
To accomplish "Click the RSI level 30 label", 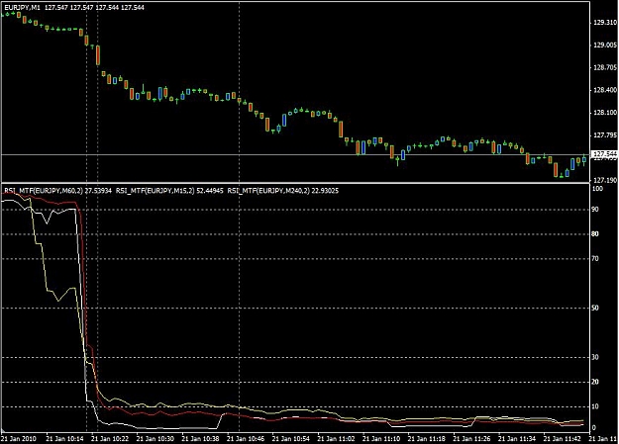I will [595, 357].
